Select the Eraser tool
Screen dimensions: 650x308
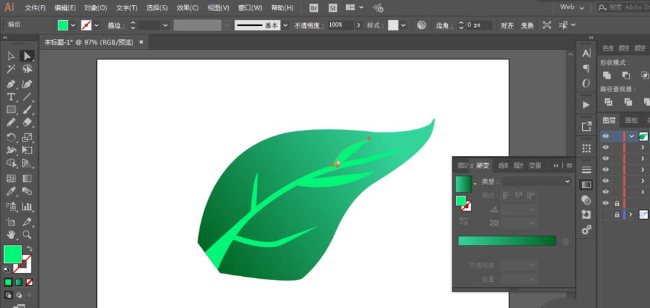(x=27, y=122)
